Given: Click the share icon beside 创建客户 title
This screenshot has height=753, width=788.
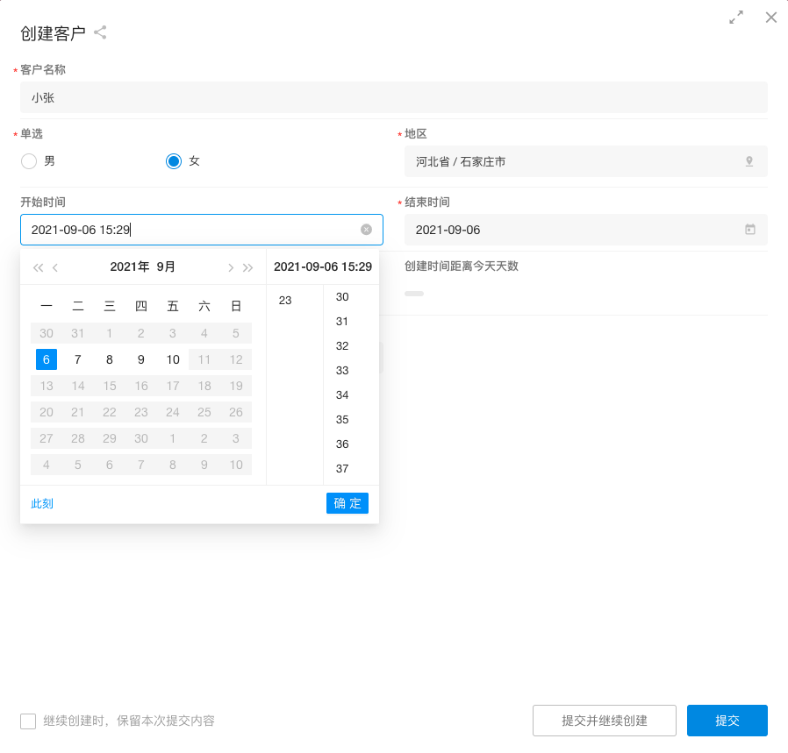Looking at the screenshot, I should coord(100,33).
